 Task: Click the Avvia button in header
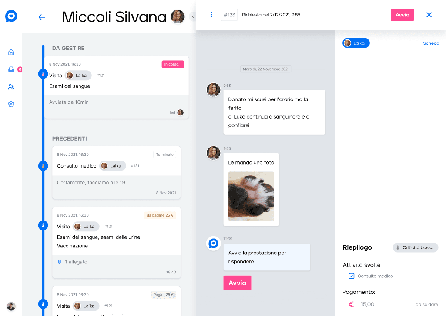(402, 15)
